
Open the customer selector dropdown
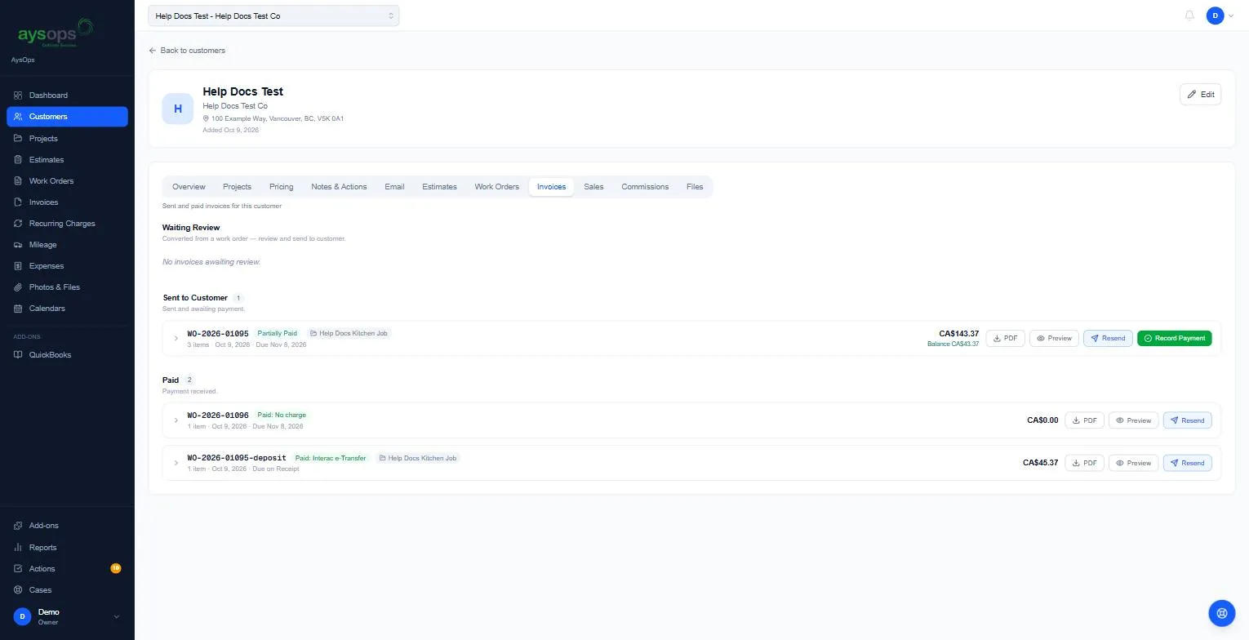[273, 16]
